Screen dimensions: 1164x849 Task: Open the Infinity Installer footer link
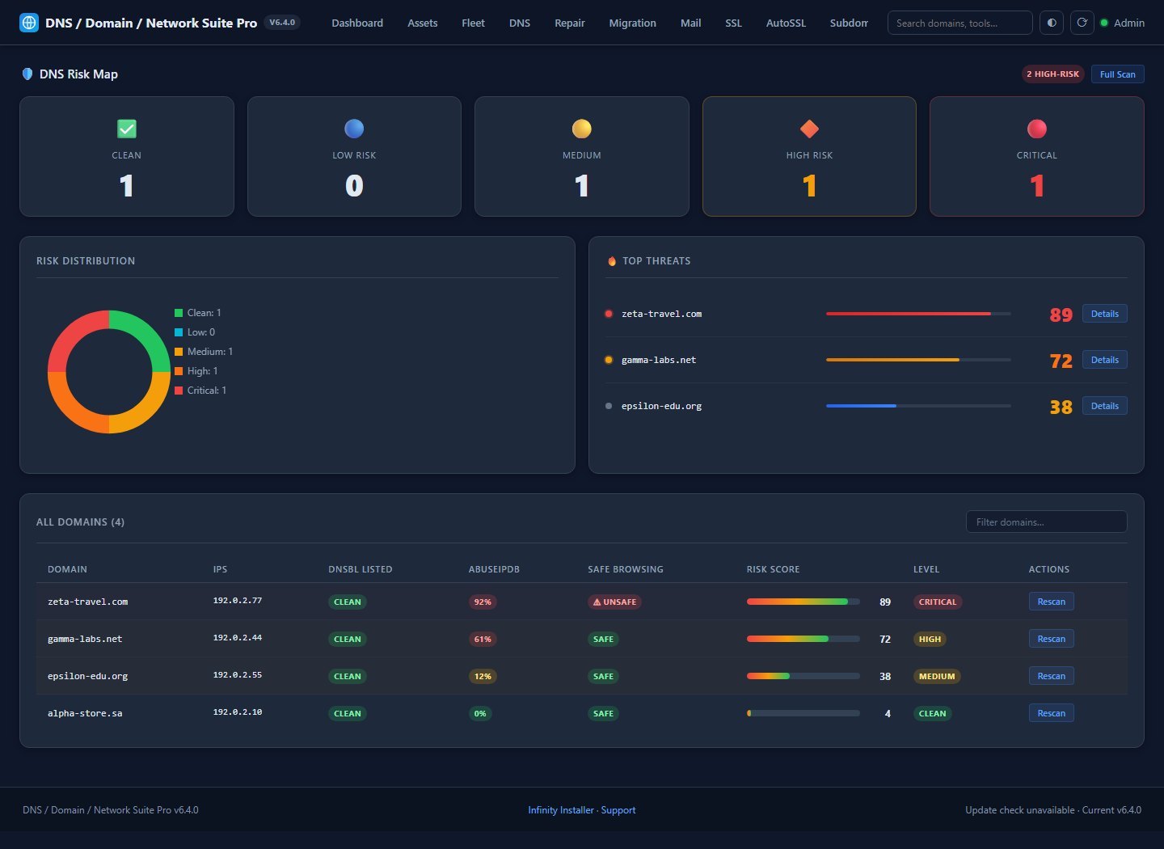point(561,810)
